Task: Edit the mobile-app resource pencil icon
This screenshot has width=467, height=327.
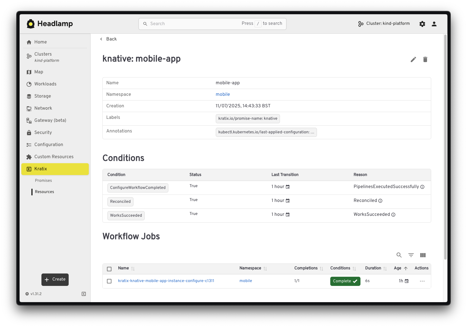Action: pos(413,59)
